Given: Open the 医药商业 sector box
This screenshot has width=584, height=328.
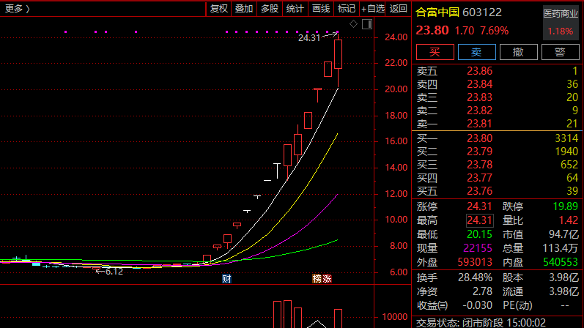Looking at the screenshot, I should pos(560,23).
